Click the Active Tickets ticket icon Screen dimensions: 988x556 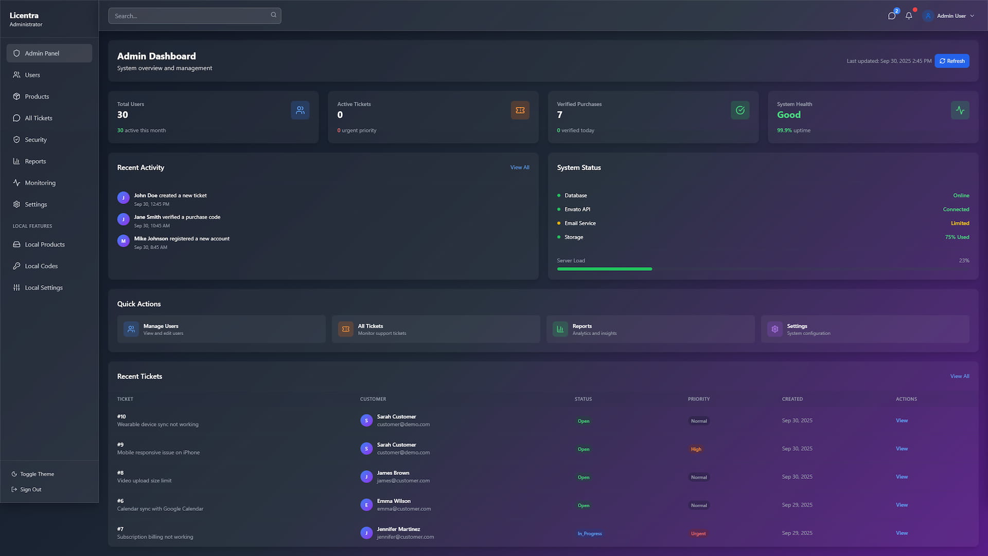click(520, 110)
